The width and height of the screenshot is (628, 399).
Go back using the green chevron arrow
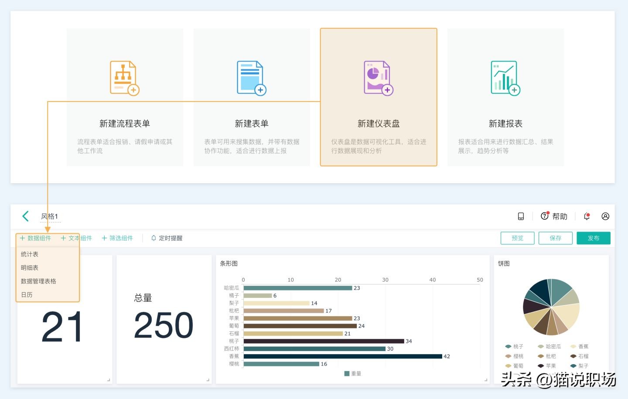[x=25, y=216]
